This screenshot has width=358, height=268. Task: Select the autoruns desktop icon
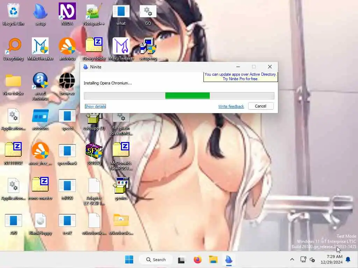40,119
